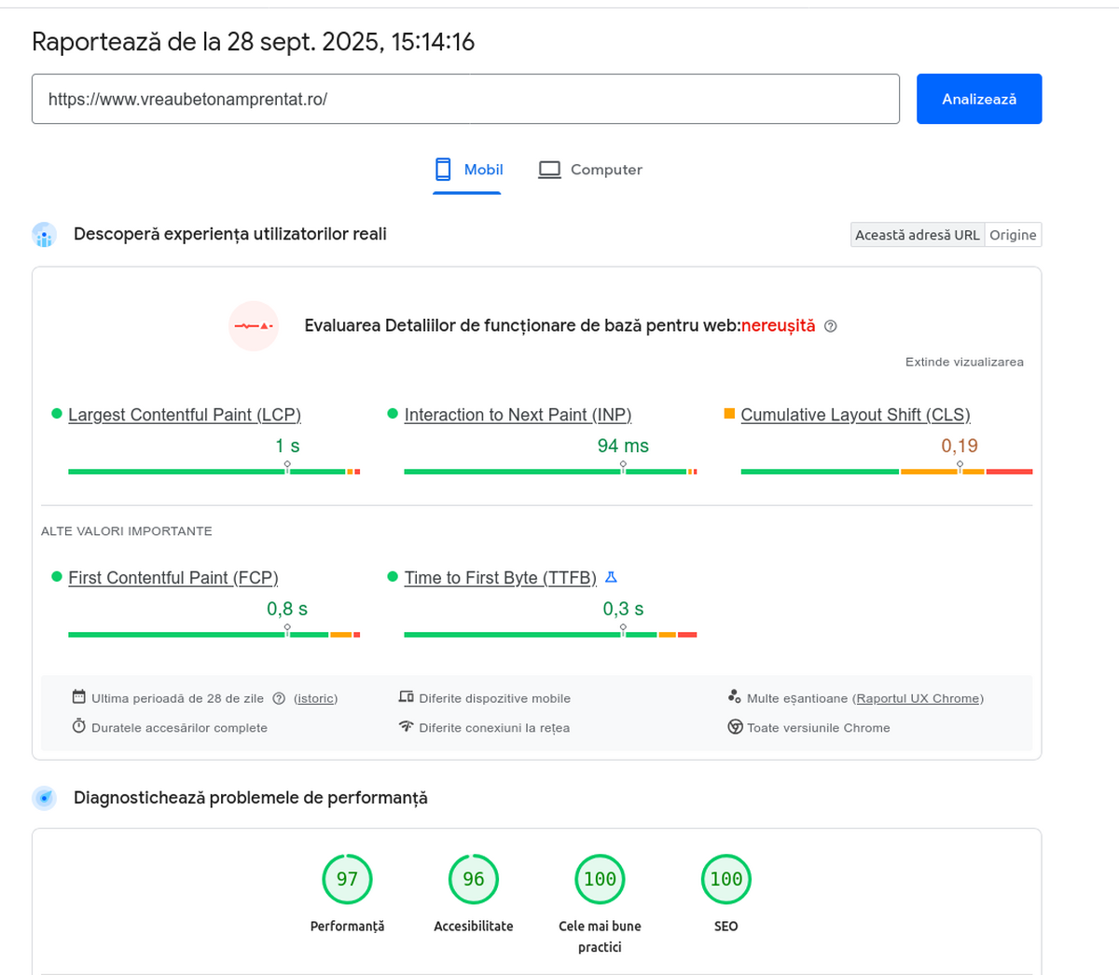
Task: Switch to Origine data view
Action: click(1013, 235)
